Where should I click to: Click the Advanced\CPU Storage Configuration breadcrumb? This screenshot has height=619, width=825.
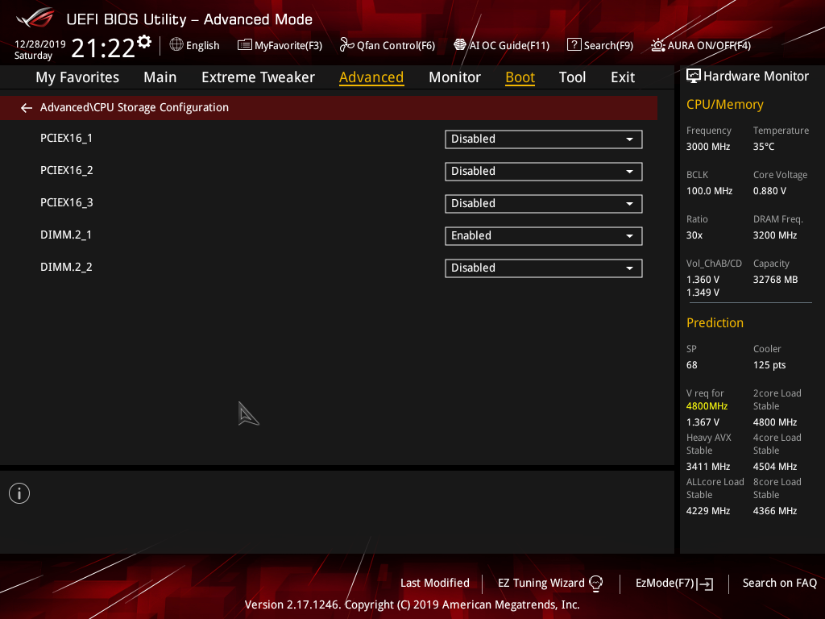135,107
